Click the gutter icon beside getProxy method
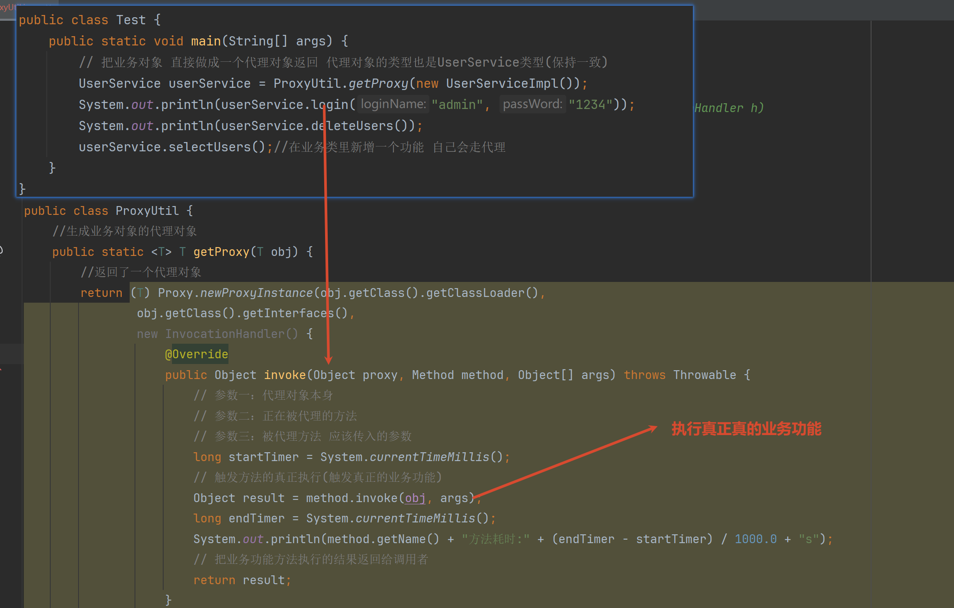Viewport: 954px width, 608px height. click(1, 250)
